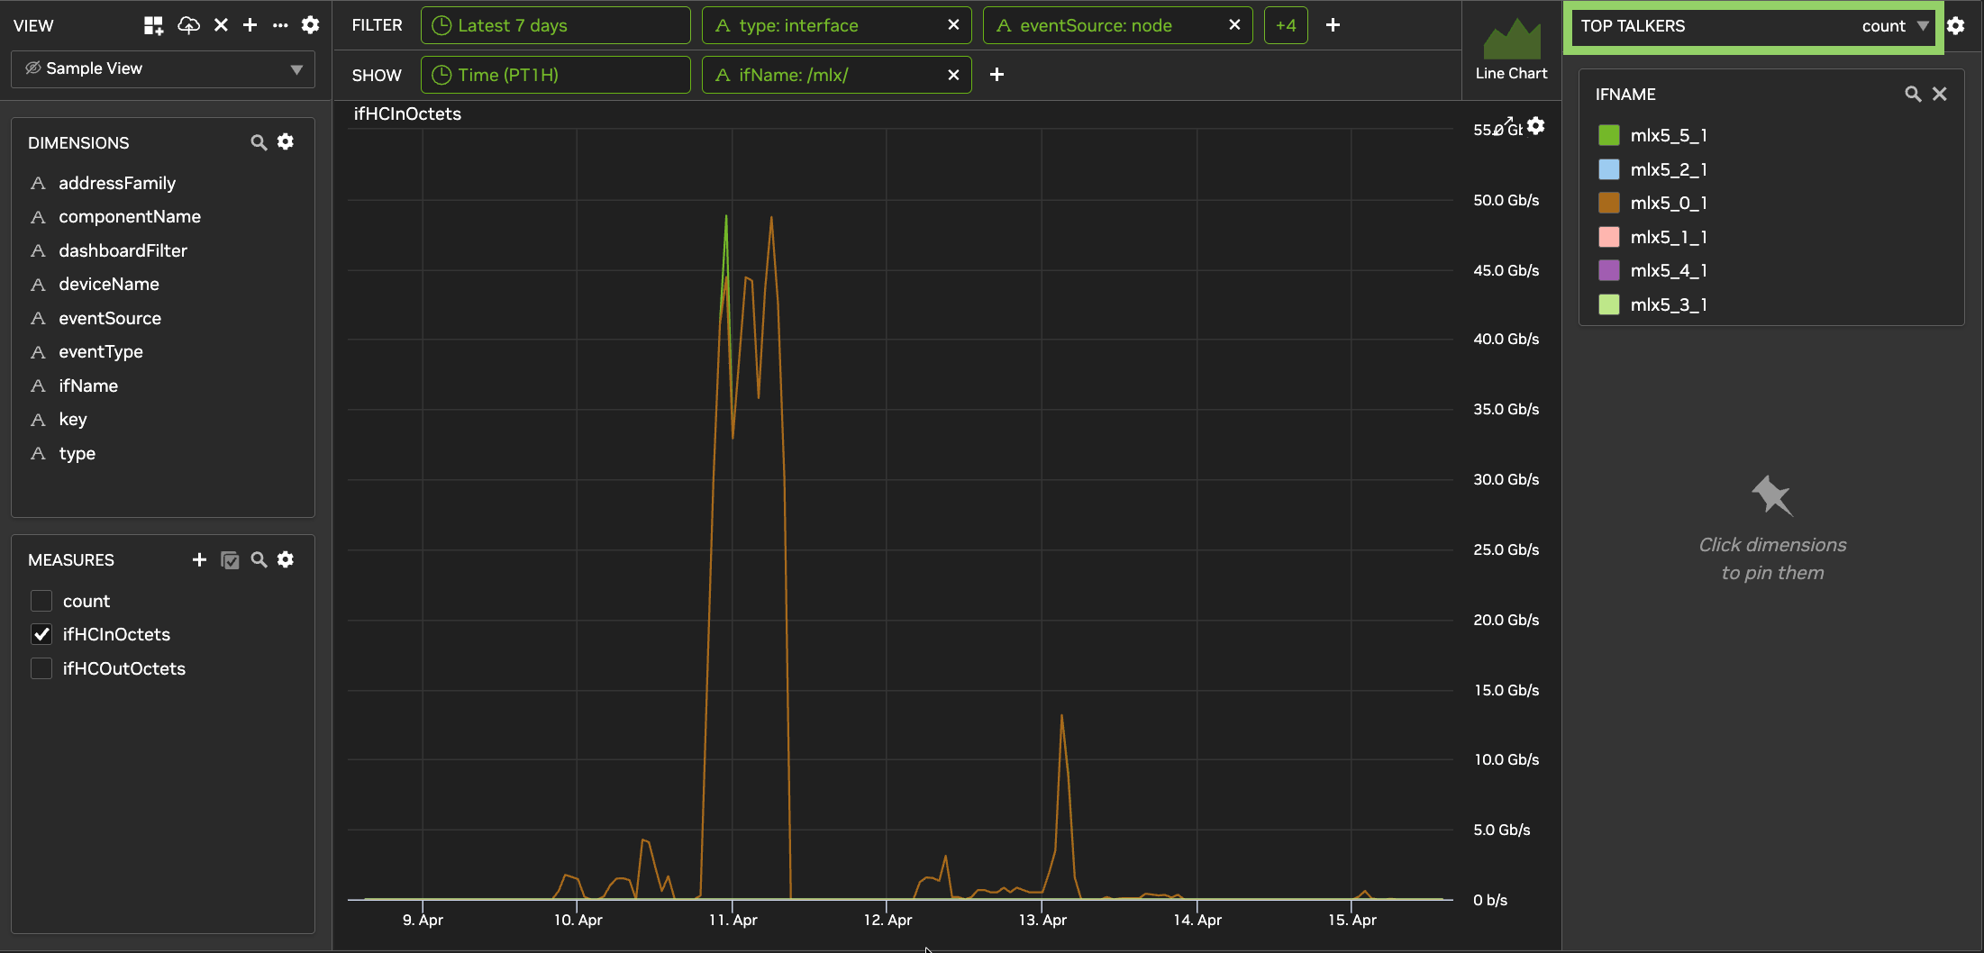1984x953 pixels.
Task: Click the add-to-dashboard grid icon in VIEW bar
Action: (x=153, y=25)
